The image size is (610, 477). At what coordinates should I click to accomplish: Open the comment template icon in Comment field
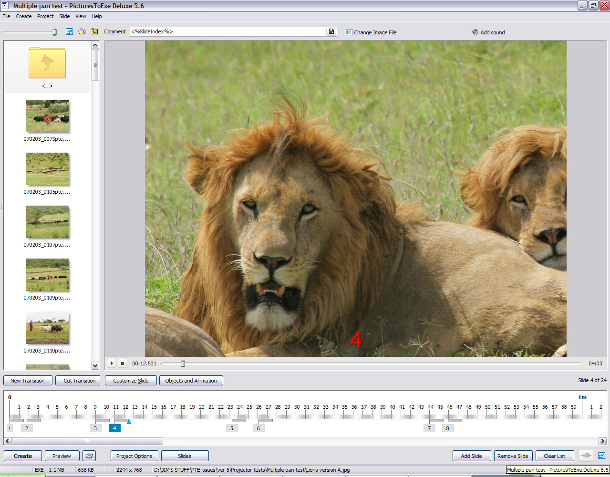click(x=331, y=32)
